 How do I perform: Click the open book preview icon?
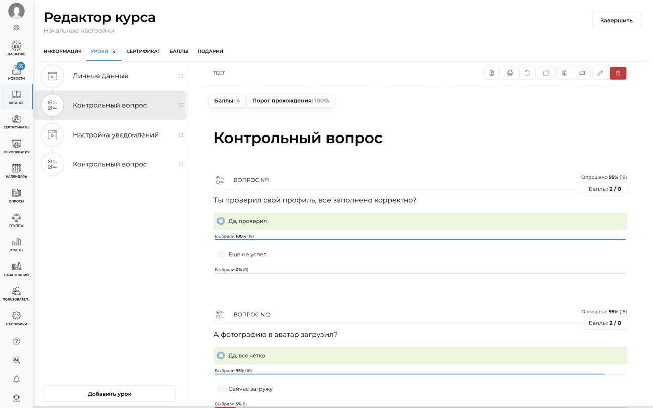(582, 73)
